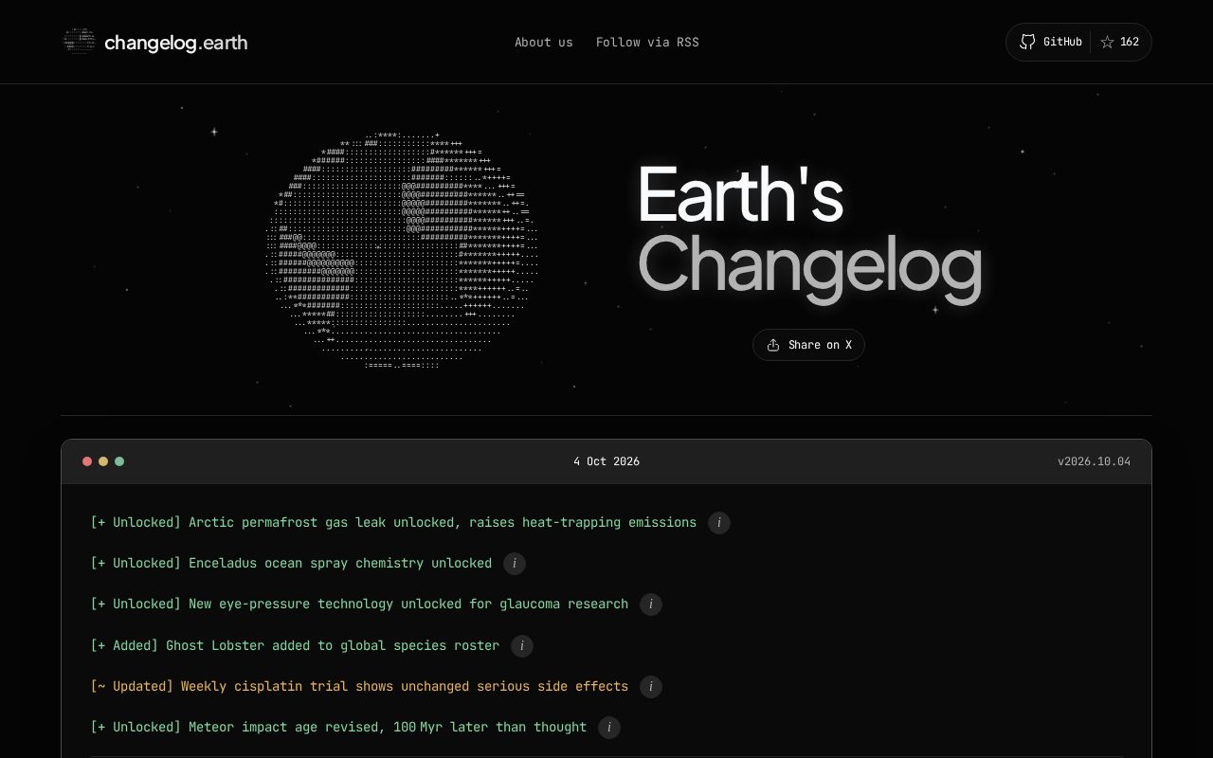Share the changelog on X

(x=808, y=345)
